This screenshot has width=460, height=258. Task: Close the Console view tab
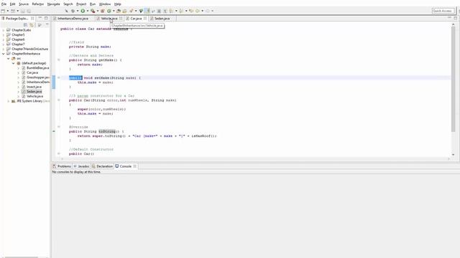[x=135, y=166]
